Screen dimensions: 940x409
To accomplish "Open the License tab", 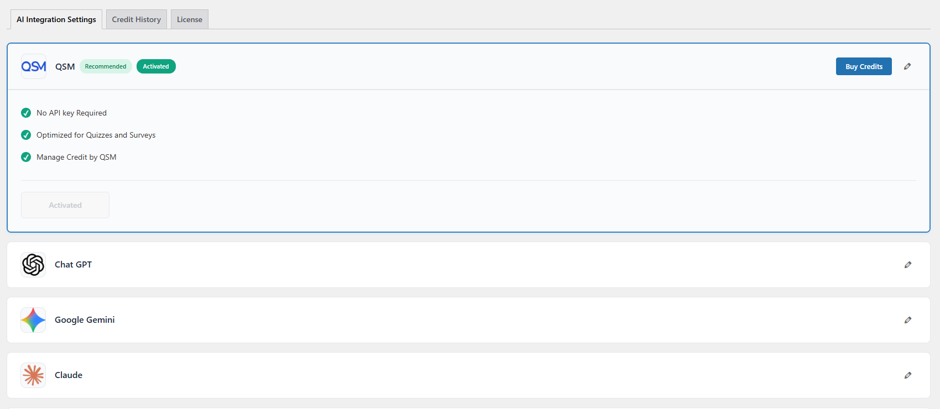I will (x=190, y=19).
